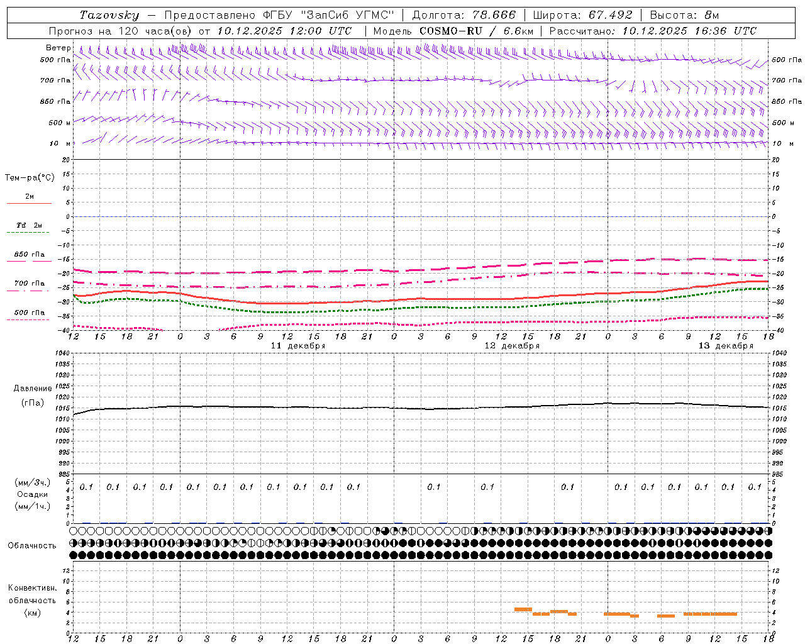Click the 'Широта: 67.492' latitude value

582,15
